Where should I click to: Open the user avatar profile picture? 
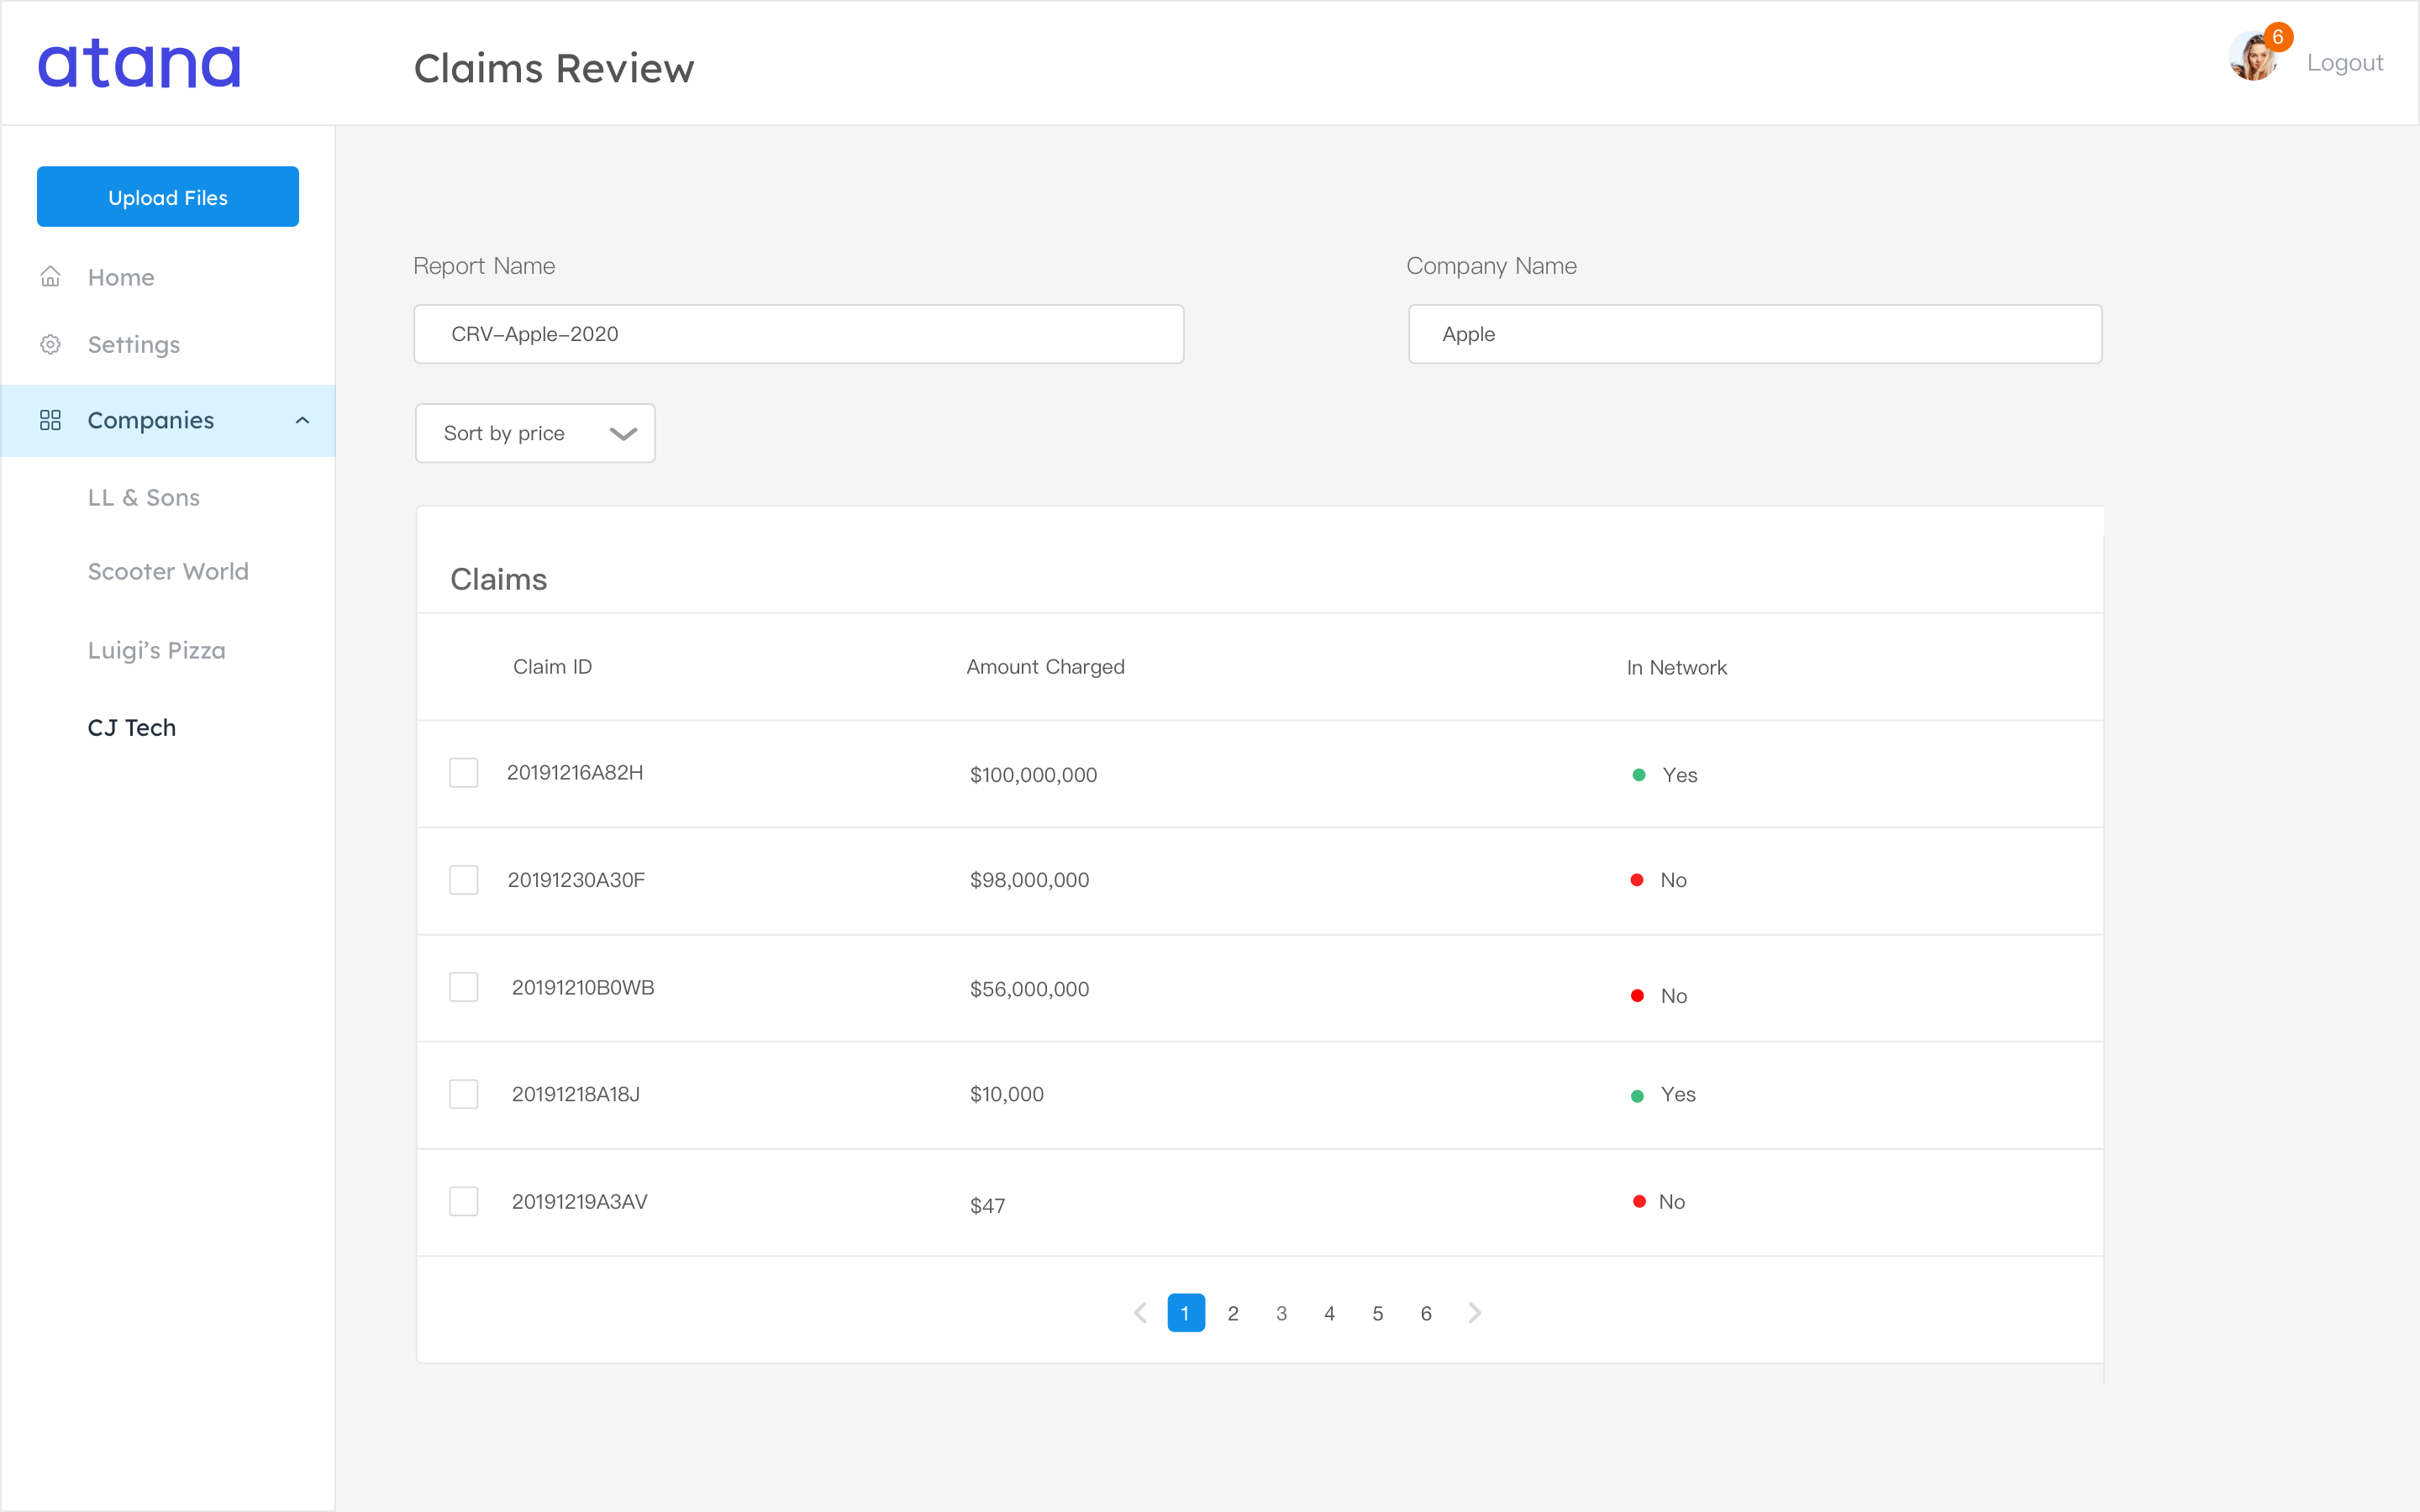(x=2253, y=57)
